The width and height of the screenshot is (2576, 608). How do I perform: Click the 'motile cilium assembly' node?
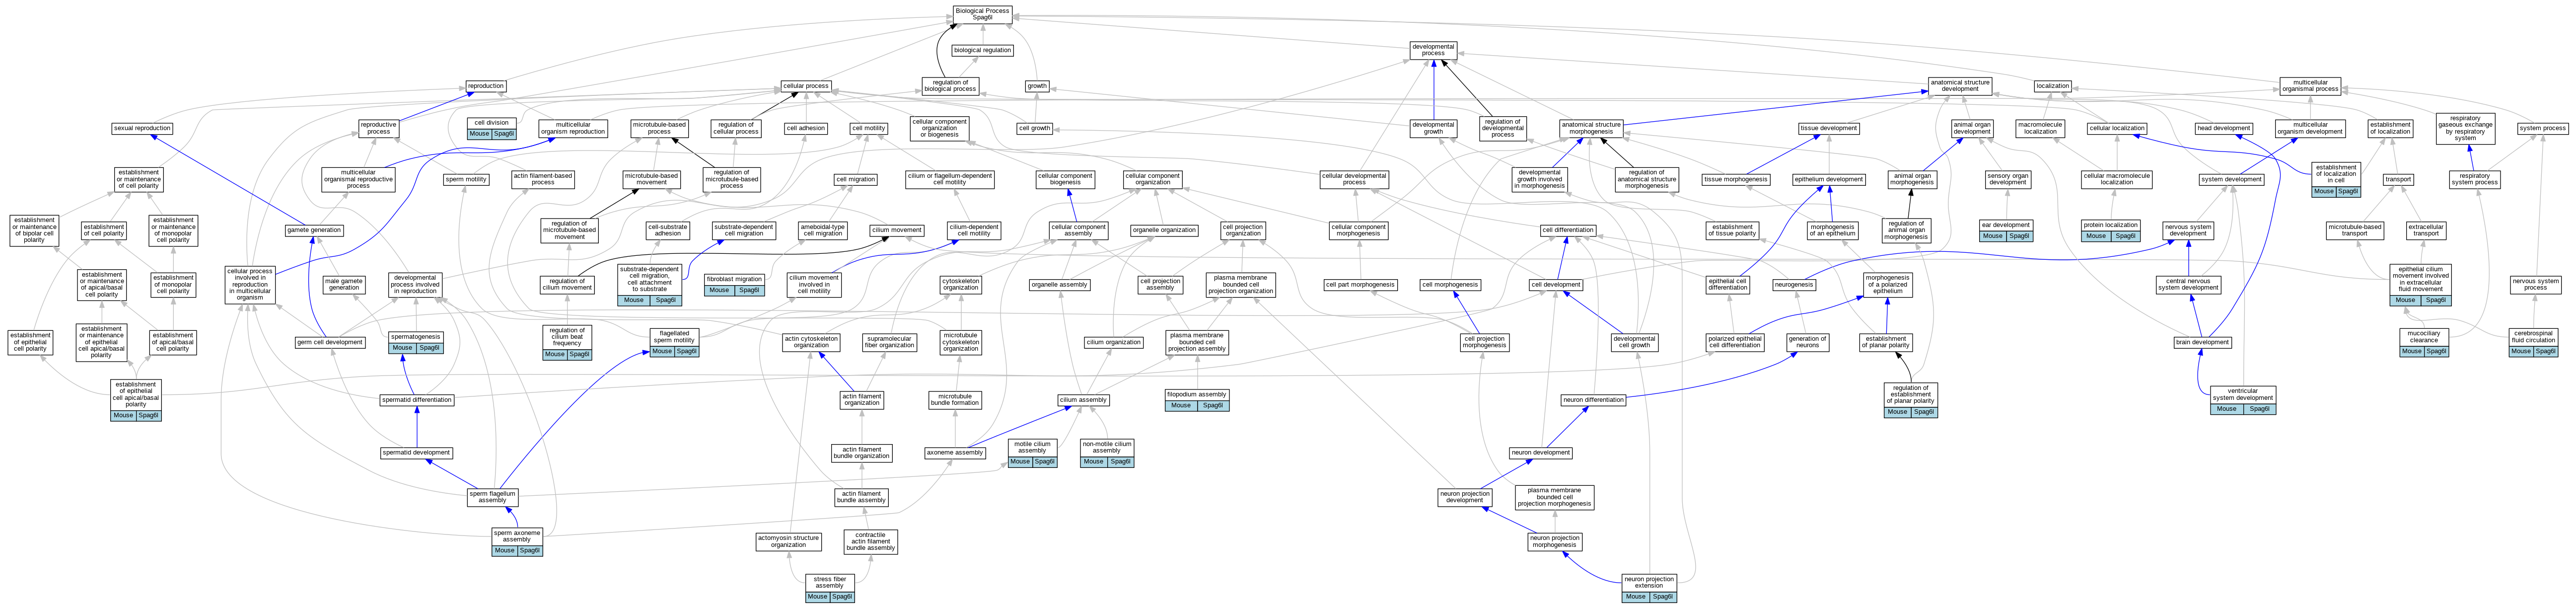[1032, 453]
